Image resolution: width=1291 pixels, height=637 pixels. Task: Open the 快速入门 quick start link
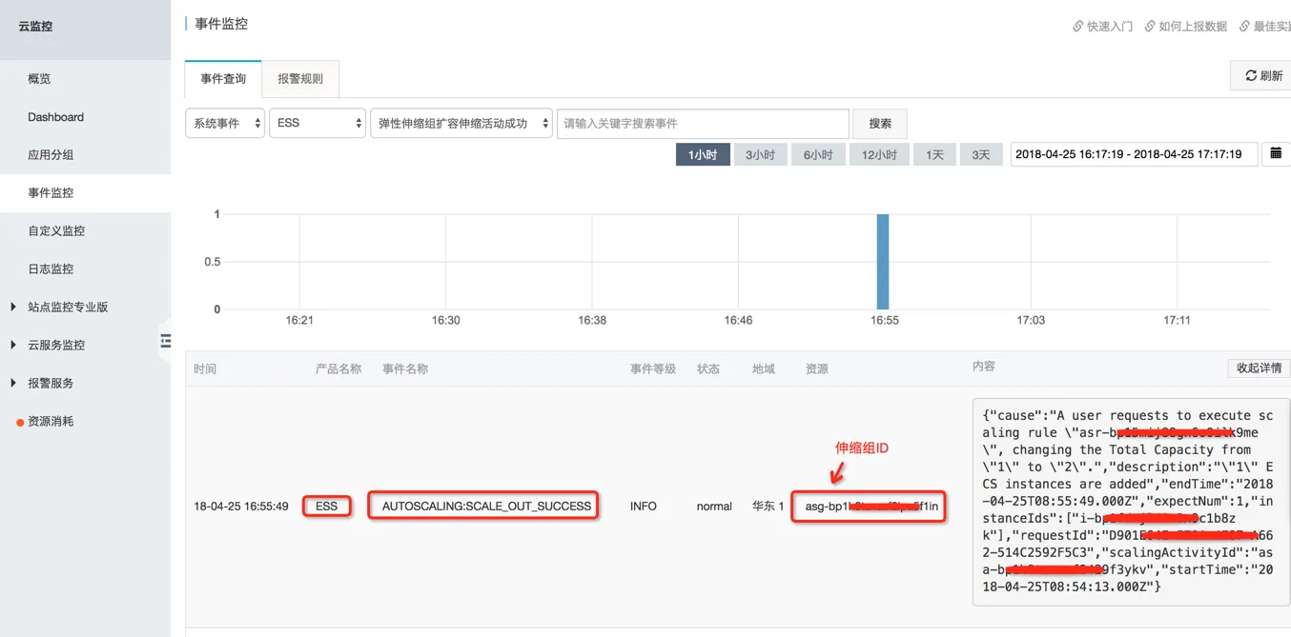pos(1103,27)
